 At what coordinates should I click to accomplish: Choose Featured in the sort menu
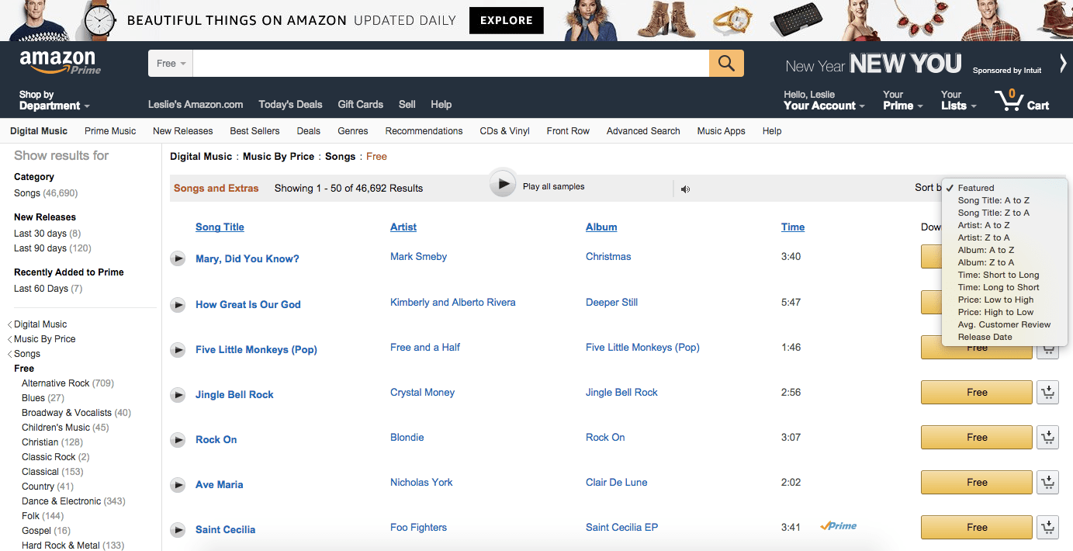(976, 188)
